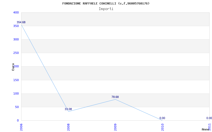Screen dimensions: 212x132
Task: Select the 2010 year axis label
Action: pos(162,127)
